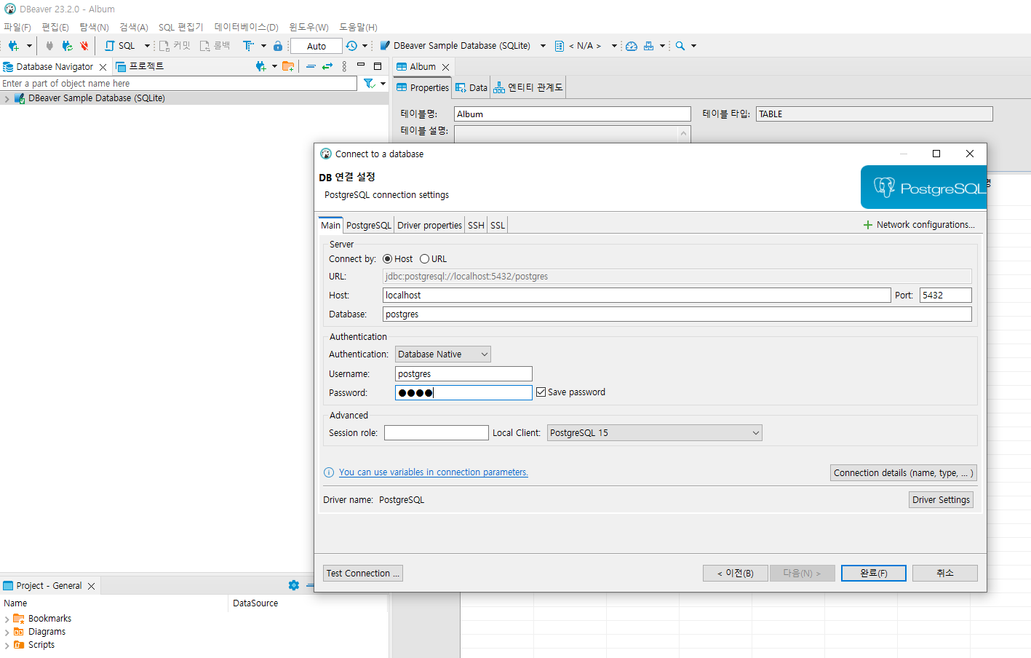Open the SQL button dropdown arrow
Screen dimensions: 1031x658
coord(147,46)
